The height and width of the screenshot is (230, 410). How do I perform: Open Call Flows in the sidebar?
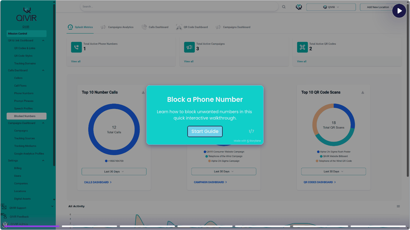point(20,86)
